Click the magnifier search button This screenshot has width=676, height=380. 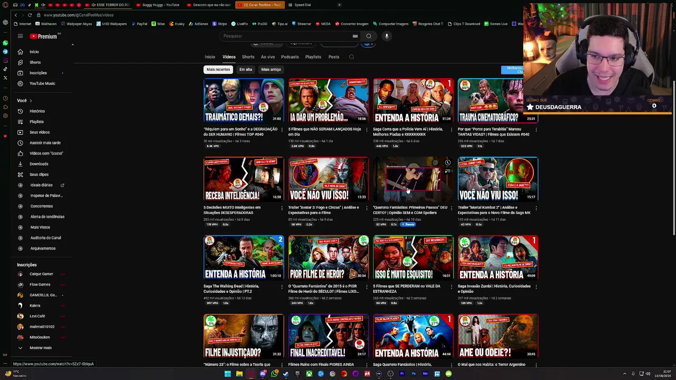point(369,36)
